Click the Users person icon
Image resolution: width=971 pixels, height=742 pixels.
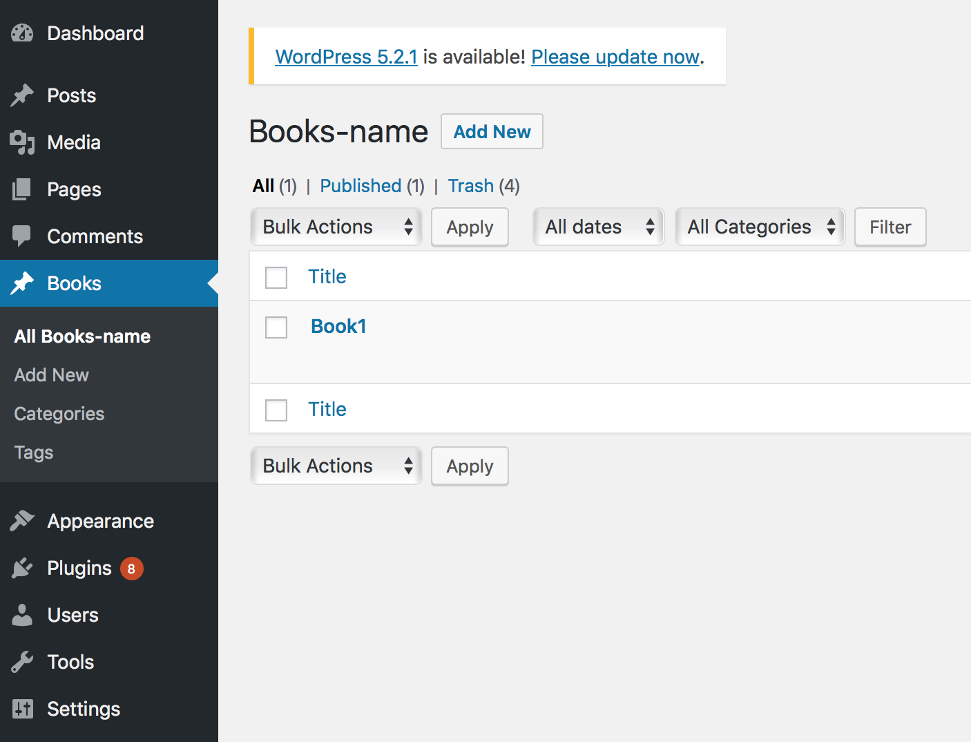pyautogui.click(x=22, y=615)
